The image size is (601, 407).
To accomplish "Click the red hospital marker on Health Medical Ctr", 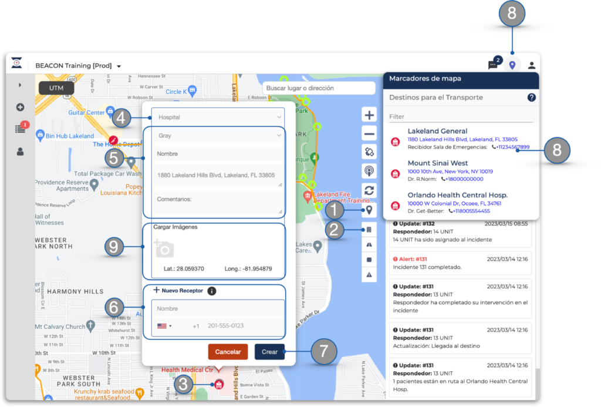I will (x=219, y=384).
